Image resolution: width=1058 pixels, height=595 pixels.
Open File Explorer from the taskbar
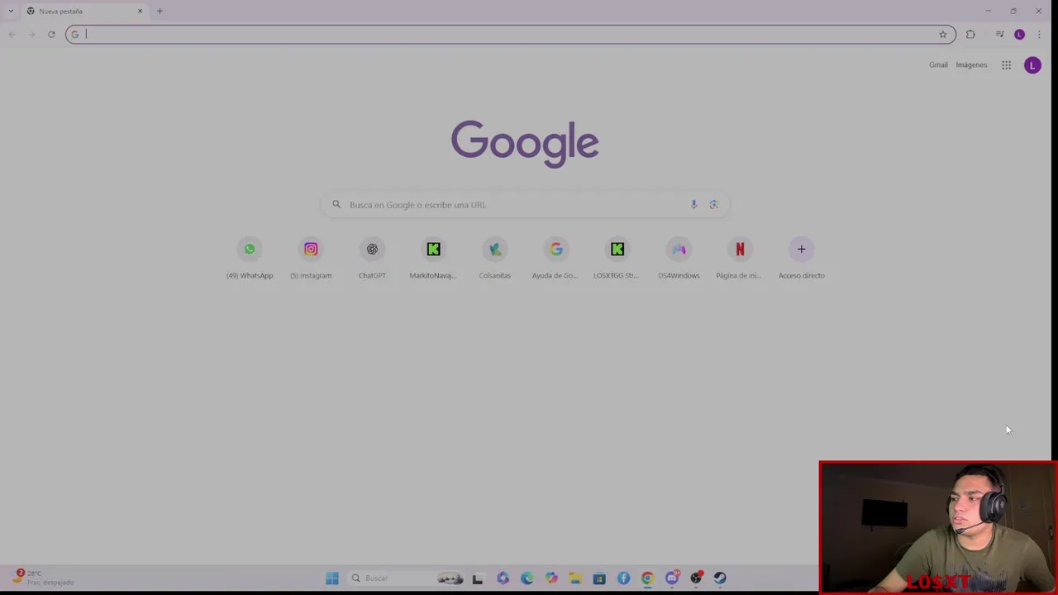(x=575, y=578)
